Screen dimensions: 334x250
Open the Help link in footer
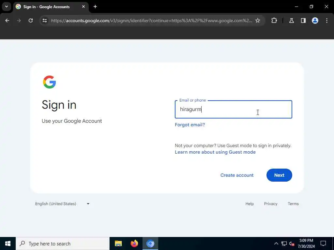(250, 204)
